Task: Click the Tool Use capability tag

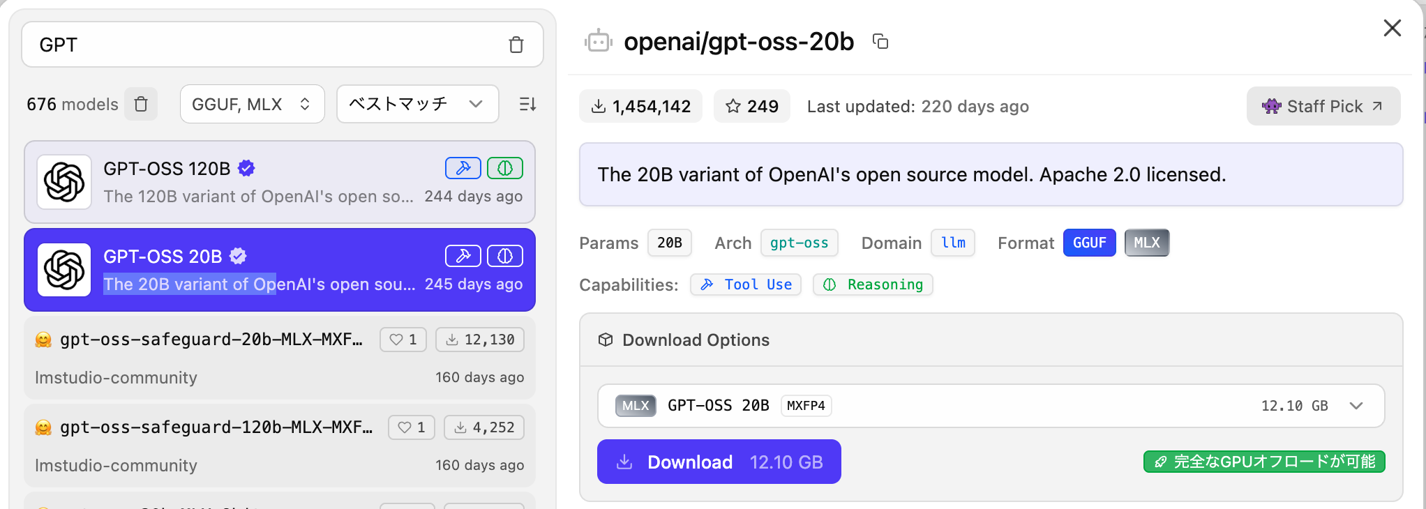Action: [745, 284]
